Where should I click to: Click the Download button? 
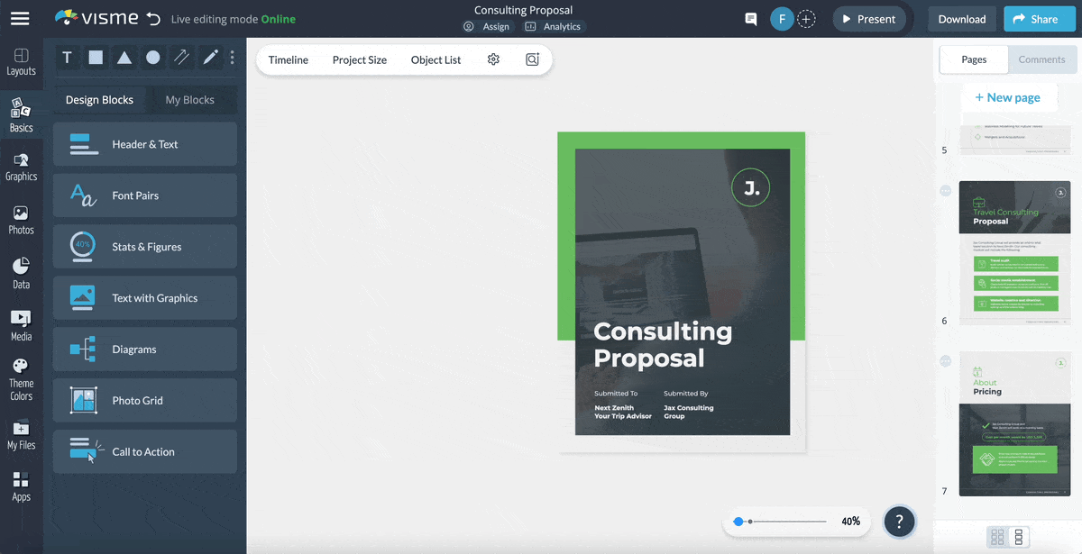click(961, 19)
